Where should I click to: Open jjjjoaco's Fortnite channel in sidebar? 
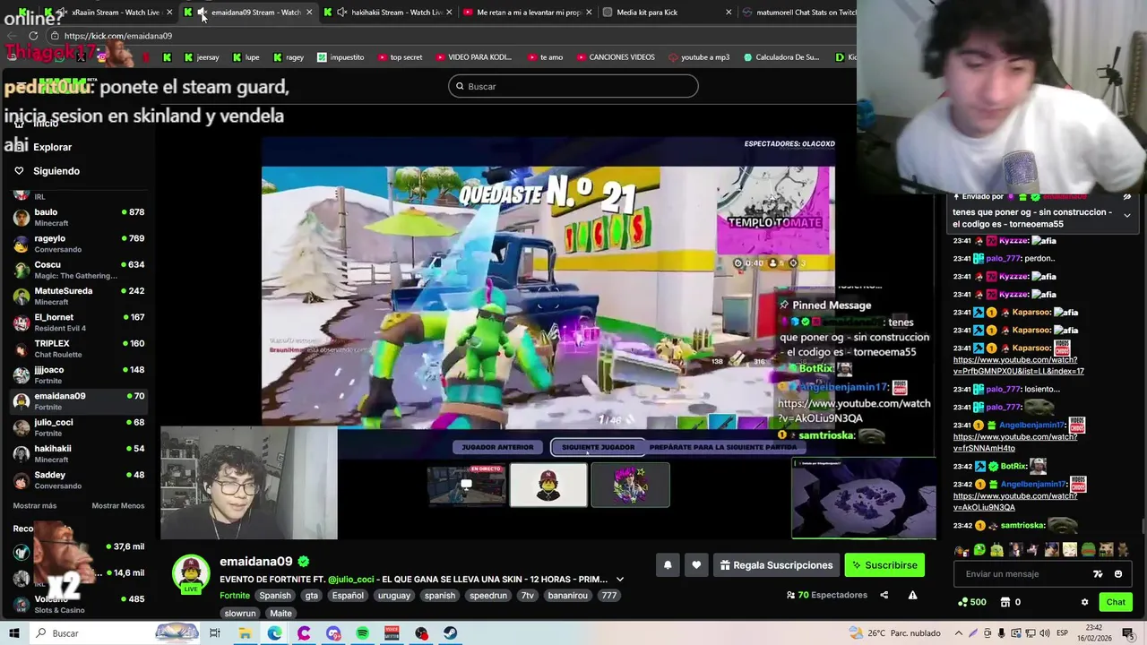(79, 374)
